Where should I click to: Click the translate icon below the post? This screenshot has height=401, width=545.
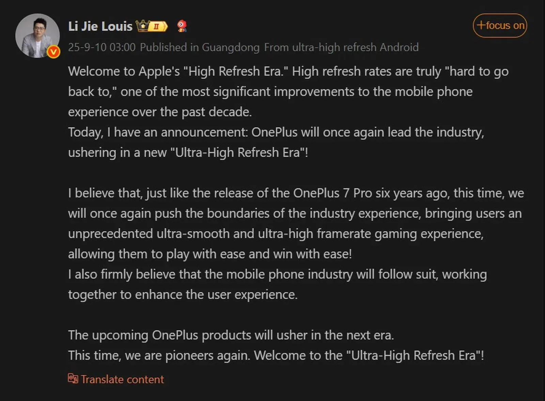pyautogui.click(x=73, y=379)
